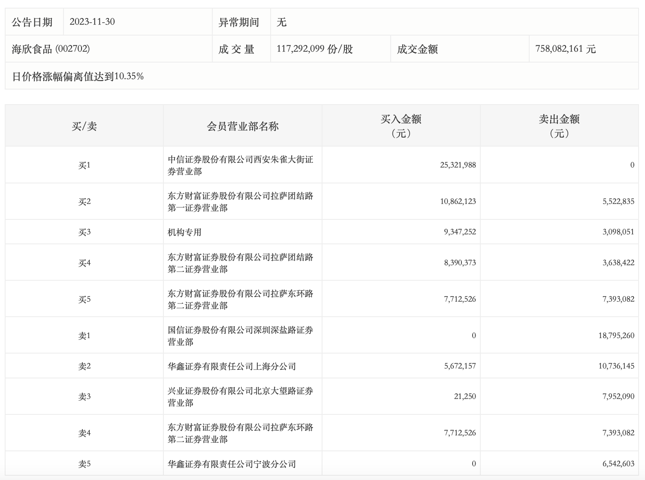Click the 买/卖 column header
Screen dimensions: 645x480
pyautogui.click(x=84, y=126)
